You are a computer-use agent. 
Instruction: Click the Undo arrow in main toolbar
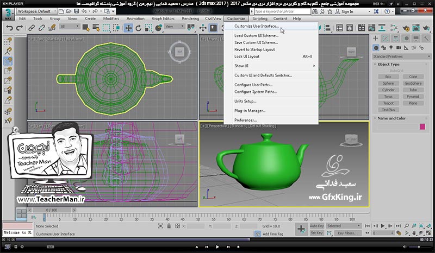9,28
